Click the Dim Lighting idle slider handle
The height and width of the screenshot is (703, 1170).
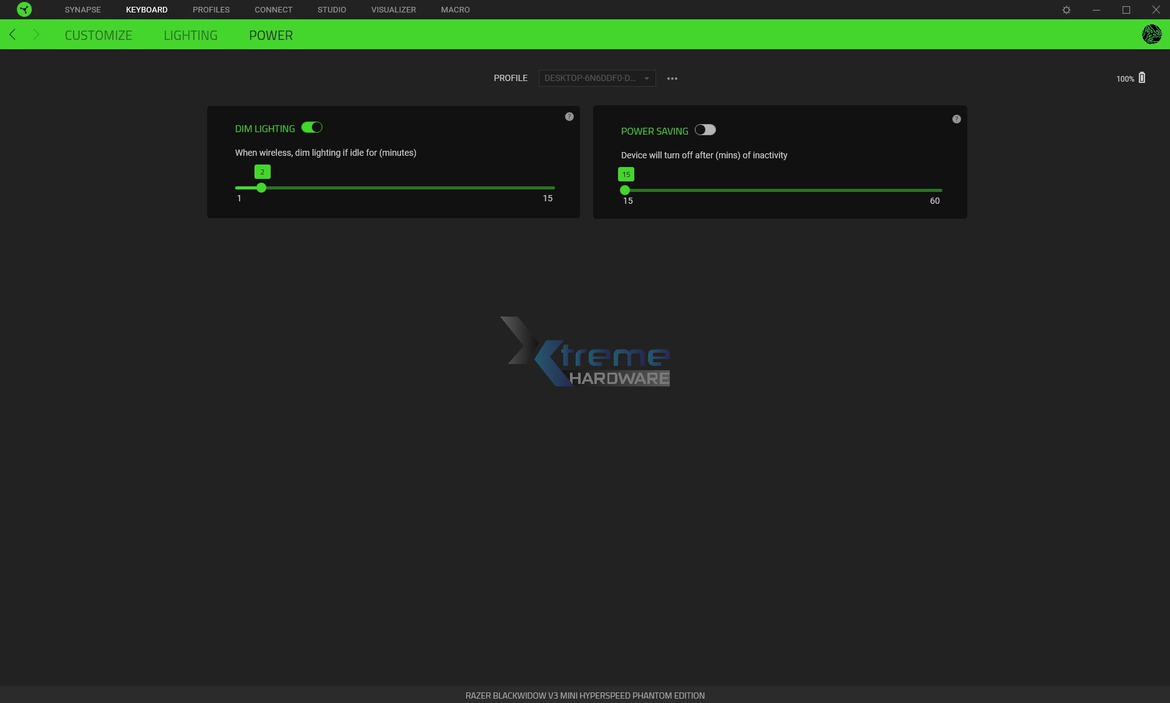click(x=261, y=188)
